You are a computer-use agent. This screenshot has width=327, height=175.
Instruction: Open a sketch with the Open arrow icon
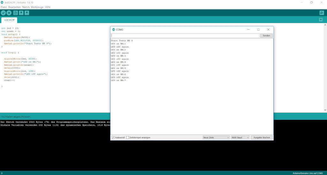coord(21,13)
